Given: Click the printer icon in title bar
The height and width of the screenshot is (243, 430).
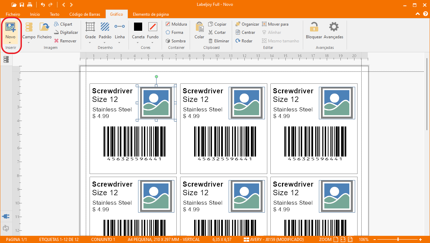Looking at the screenshot, I should (x=30, y=5).
